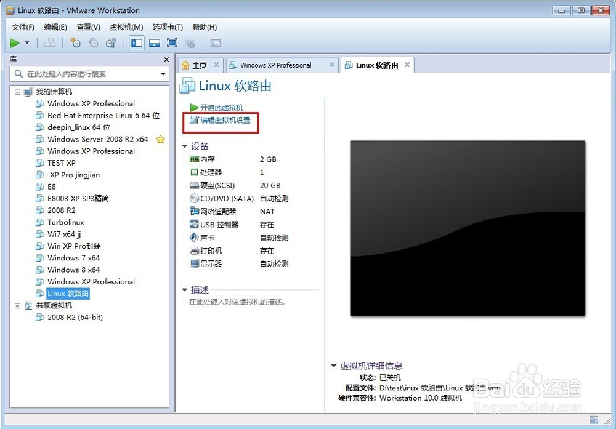
Task: Take a snapshot with the clock-plus toolbar icon
Action: pos(75,43)
